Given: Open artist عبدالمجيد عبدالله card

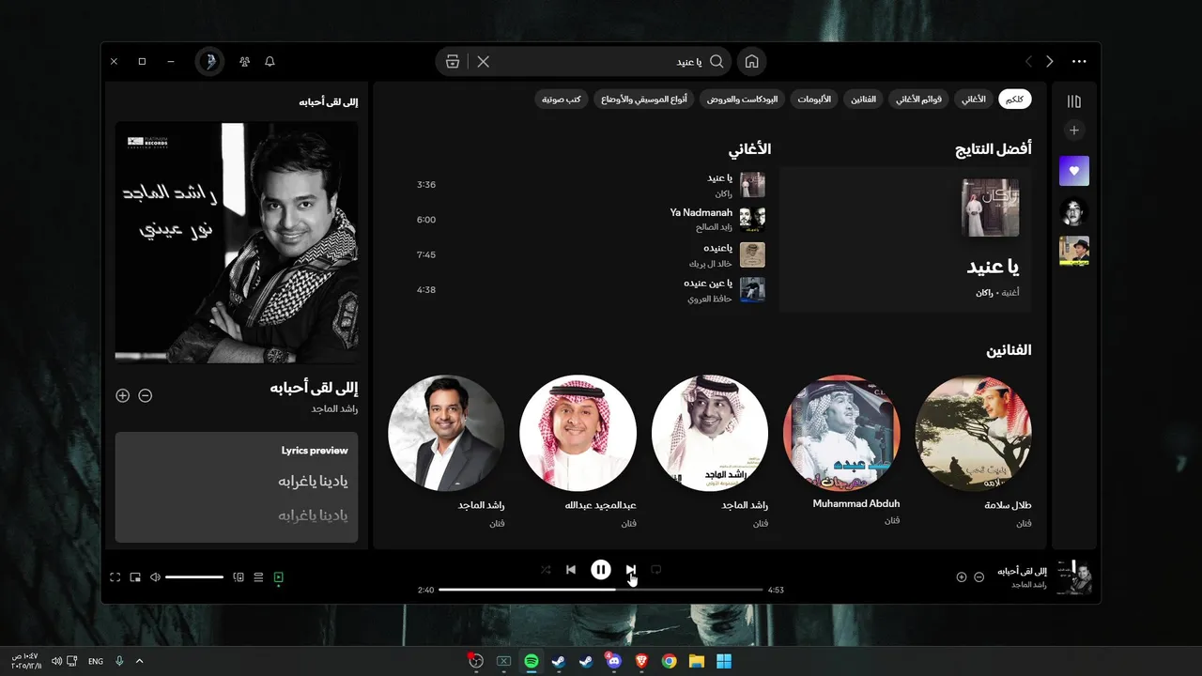Looking at the screenshot, I should [578, 453].
